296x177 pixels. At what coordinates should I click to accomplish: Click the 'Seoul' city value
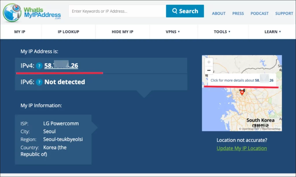click(x=49, y=131)
